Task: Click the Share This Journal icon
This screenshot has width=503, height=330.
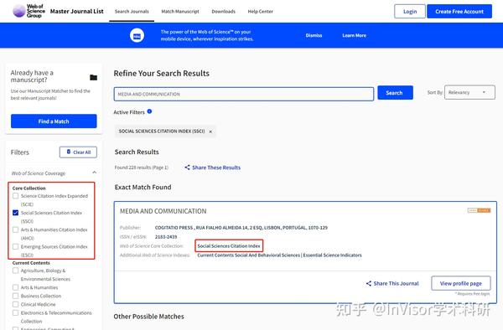Action: (x=369, y=284)
